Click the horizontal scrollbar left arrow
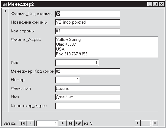Viewport: 166px width, 128px height. [137, 123]
